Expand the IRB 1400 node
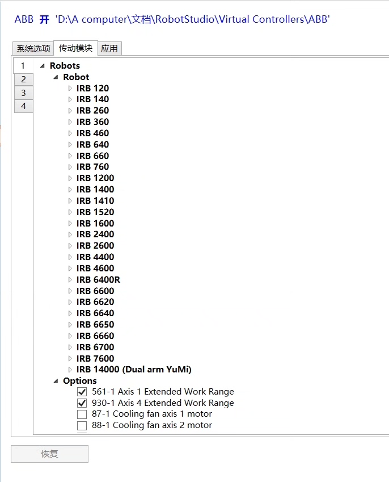Viewport: 389px width, 482px height. point(70,190)
